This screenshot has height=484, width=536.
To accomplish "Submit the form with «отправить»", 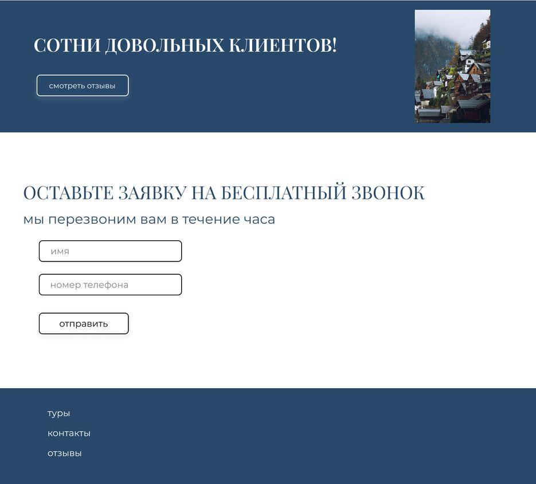I will click(x=84, y=323).
